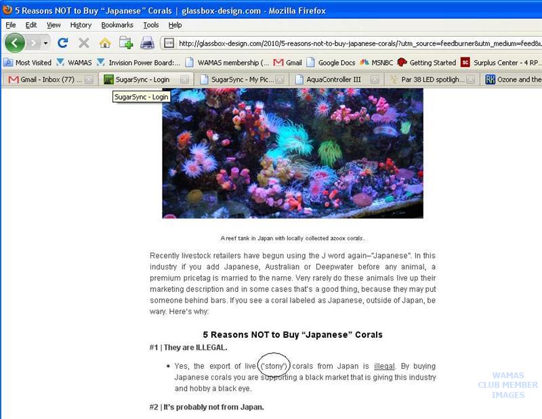Open the Edit menu
The image size is (542, 419).
click(30, 25)
